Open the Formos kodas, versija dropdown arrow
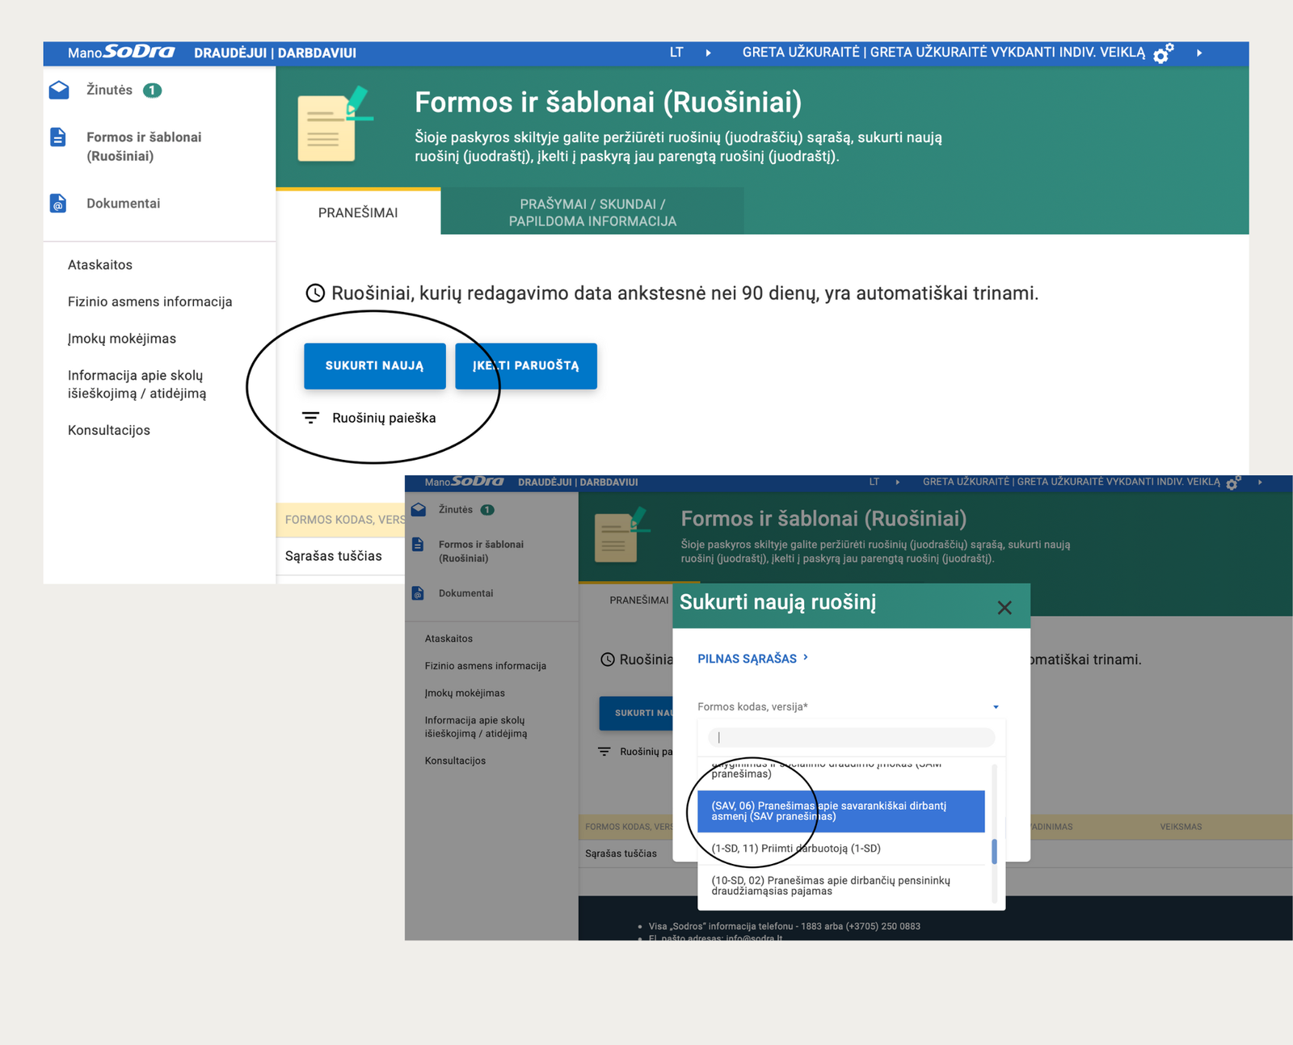Image resolution: width=1293 pixels, height=1045 pixels. click(x=996, y=707)
